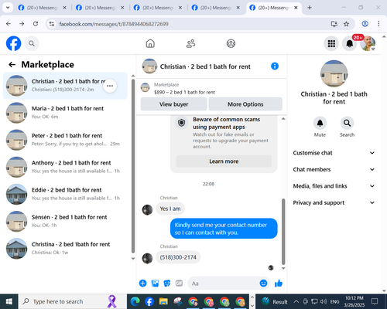Choose a sticker from the composer
This screenshot has height=309, width=387.
(x=167, y=284)
